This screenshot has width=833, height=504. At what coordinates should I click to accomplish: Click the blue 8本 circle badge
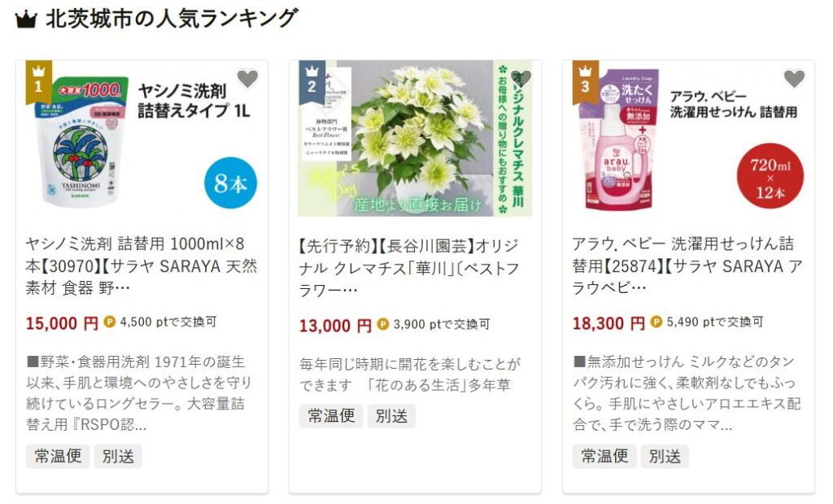click(230, 183)
